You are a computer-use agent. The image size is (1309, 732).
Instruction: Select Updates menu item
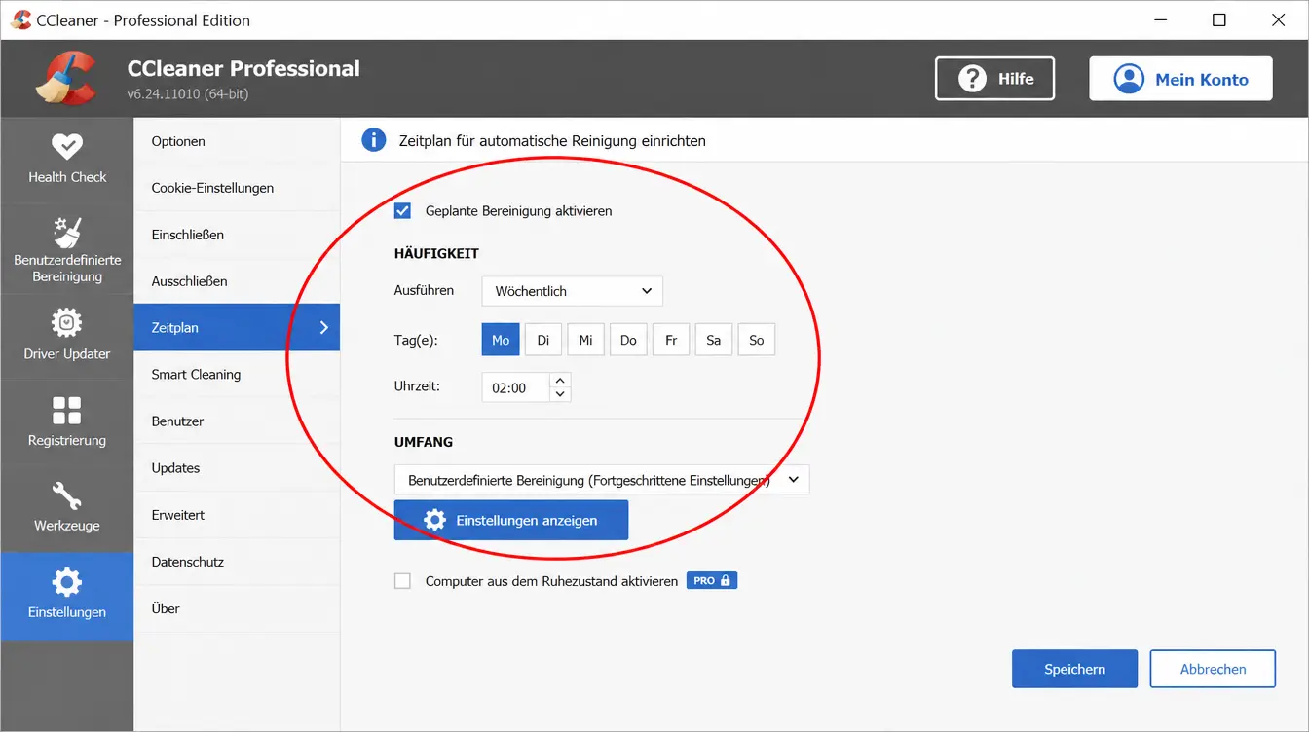pos(237,467)
